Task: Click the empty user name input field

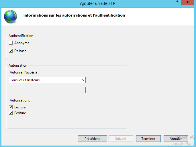Action: [x=47, y=90]
